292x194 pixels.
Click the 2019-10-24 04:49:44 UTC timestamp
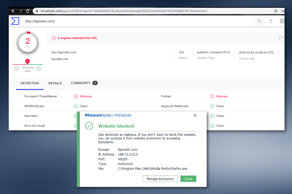click(256, 52)
